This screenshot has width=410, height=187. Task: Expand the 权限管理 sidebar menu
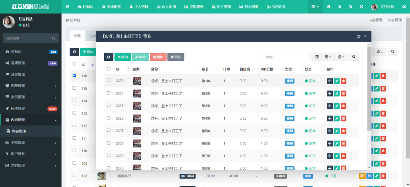coord(30,86)
